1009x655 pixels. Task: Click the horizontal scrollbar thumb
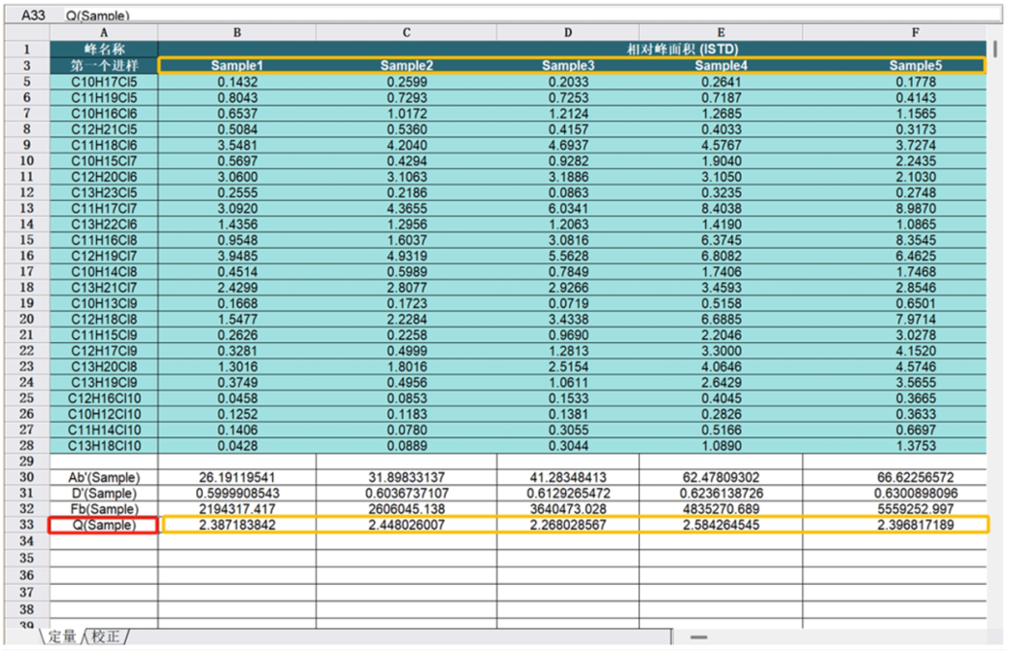coord(699,638)
